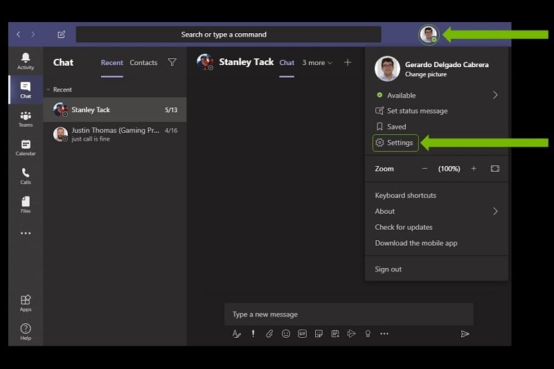Open Files in the left sidebar
554x369 pixels.
(x=26, y=204)
